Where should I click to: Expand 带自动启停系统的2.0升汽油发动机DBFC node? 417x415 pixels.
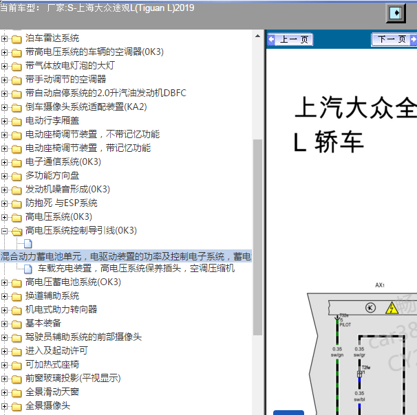4,93
